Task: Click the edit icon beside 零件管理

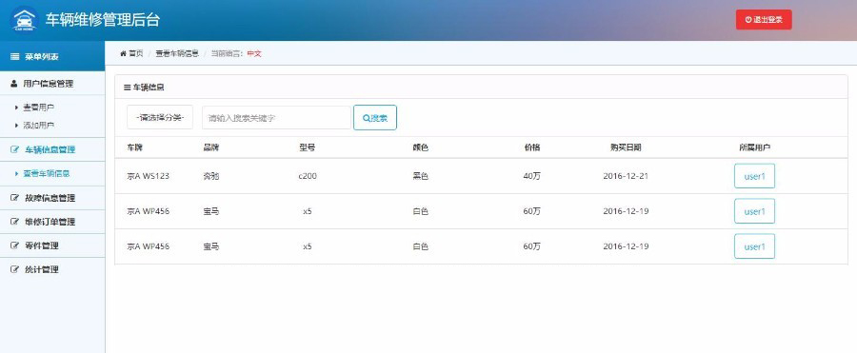Action: tap(14, 245)
